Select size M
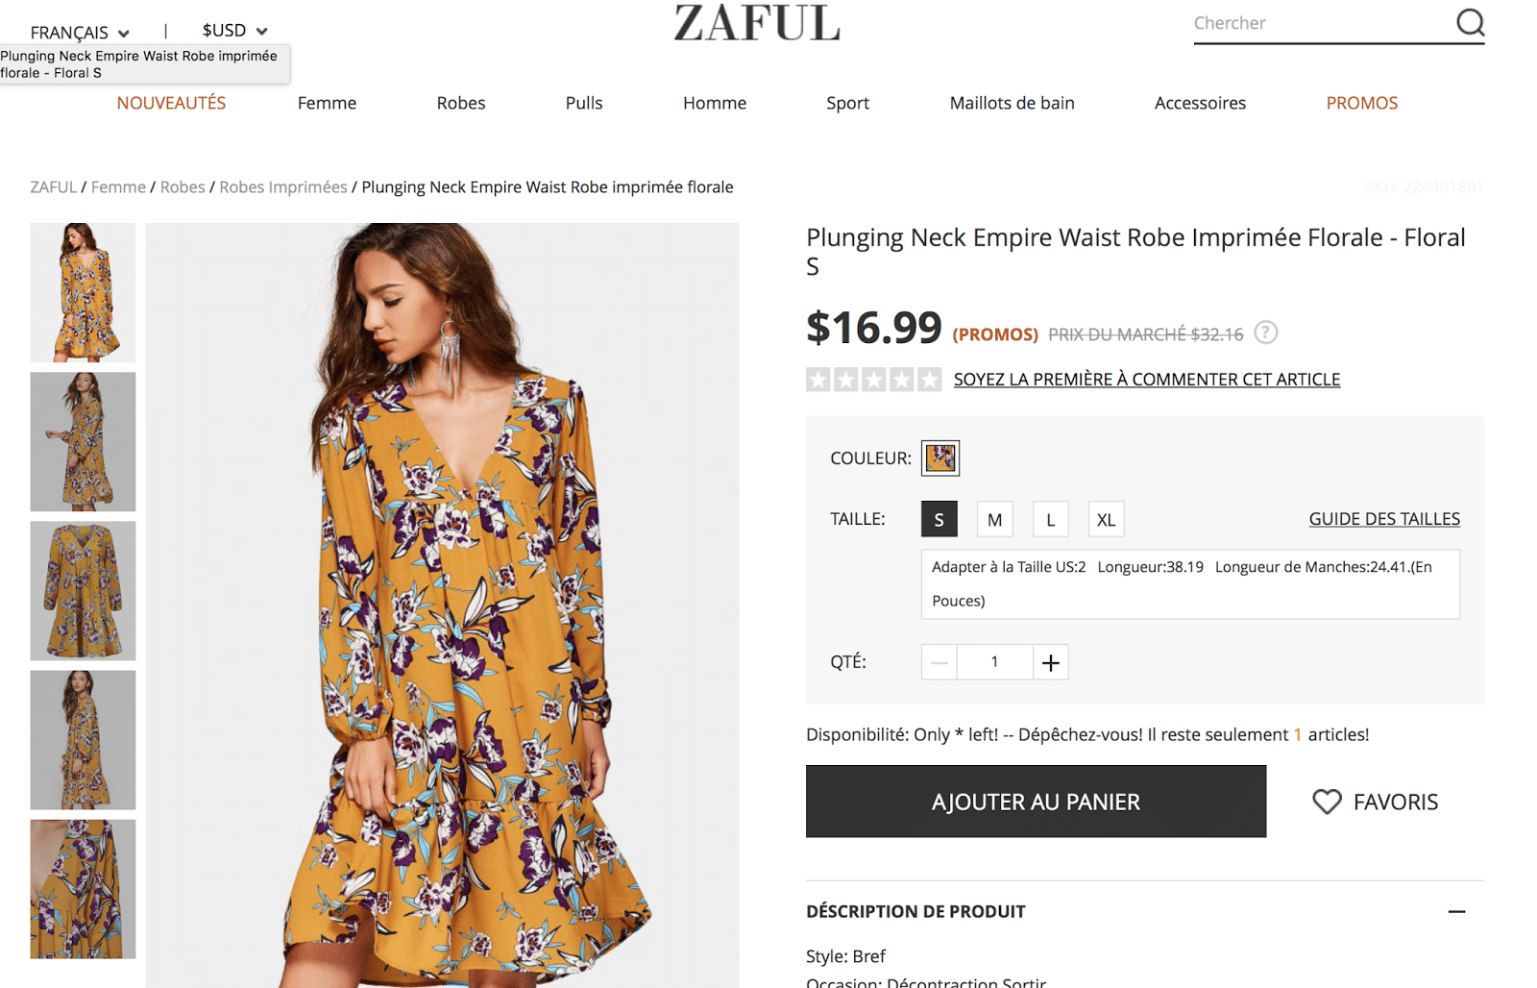 point(994,519)
